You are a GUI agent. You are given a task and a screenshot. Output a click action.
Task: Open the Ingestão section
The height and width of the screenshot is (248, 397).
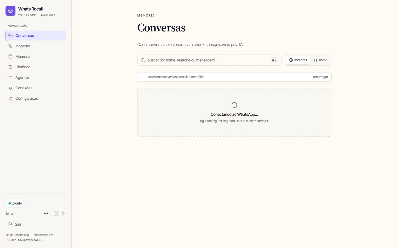coord(36,46)
